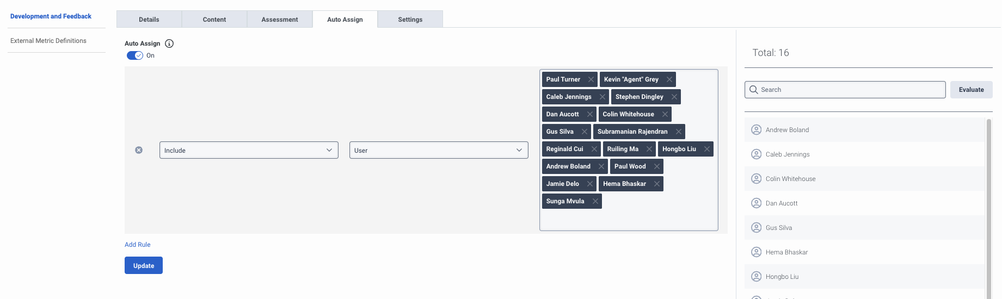This screenshot has width=1002, height=299.
Task: Remove the Jamie Delo user tag
Action: coord(589,184)
